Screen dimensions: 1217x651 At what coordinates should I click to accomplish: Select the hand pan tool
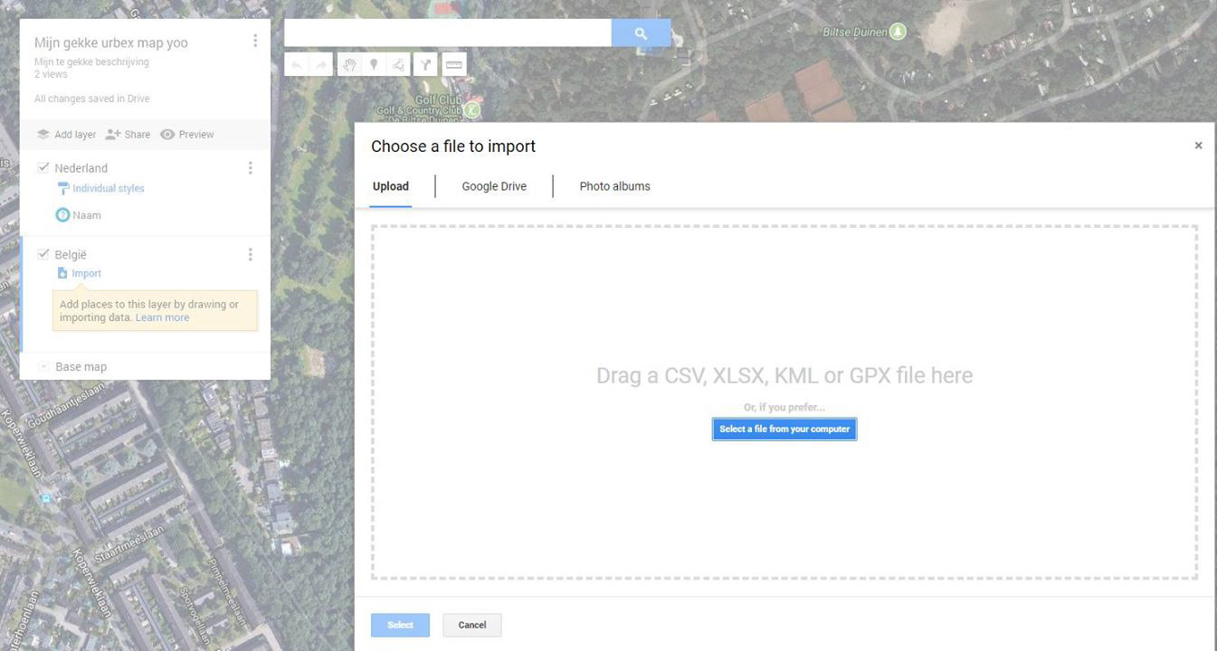click(x=349, y=64)
